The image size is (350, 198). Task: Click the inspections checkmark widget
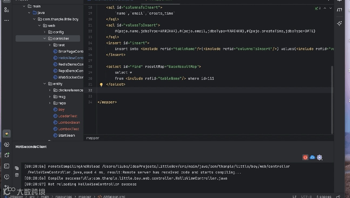click(x=318, y=8)
